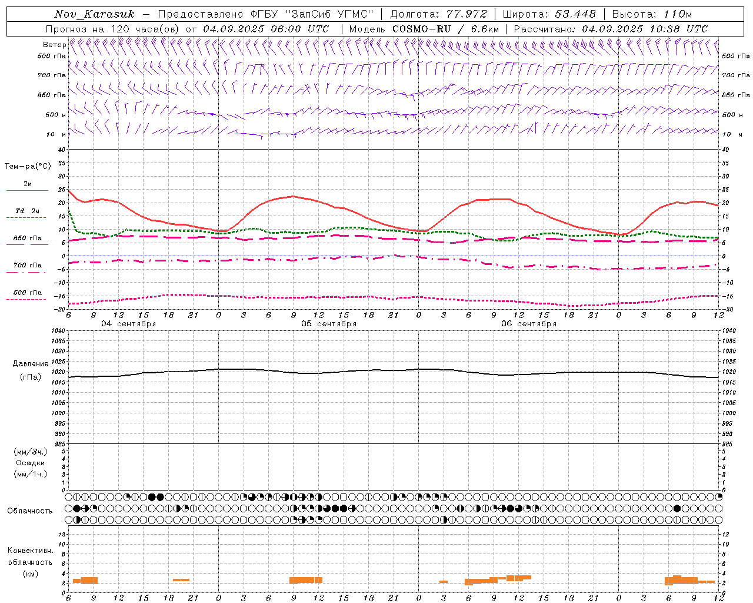
Task: Click the '(мм/1ч.)' precipitation unit label
Action: [x=31, y=474]
